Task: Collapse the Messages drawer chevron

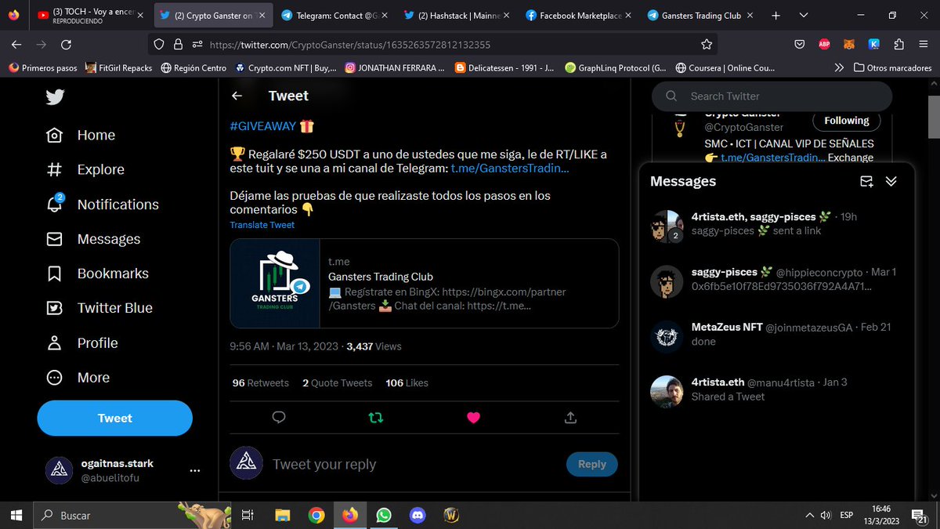Action: 891,181
